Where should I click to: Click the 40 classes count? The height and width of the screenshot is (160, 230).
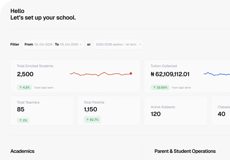coord(221,114)
